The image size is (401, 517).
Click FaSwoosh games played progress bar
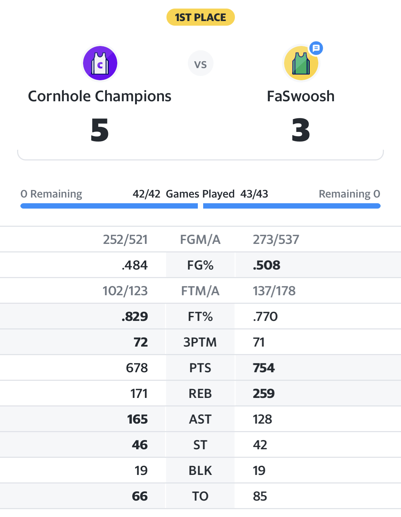click(292, 206)
